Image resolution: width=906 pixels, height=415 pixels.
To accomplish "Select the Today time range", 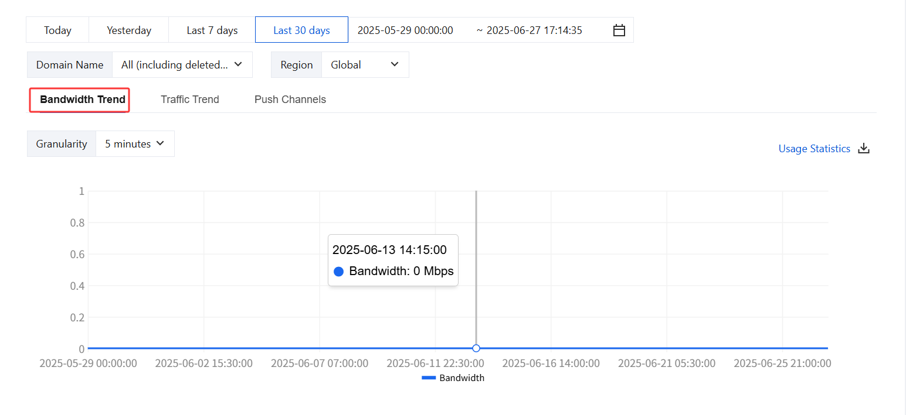I will 57,30.
